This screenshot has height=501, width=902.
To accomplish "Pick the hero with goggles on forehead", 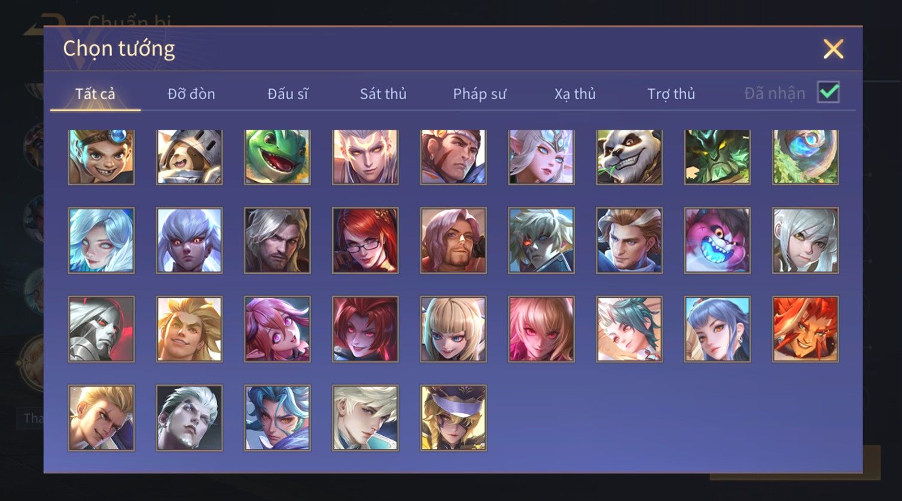I will click(x=102, y=157).
